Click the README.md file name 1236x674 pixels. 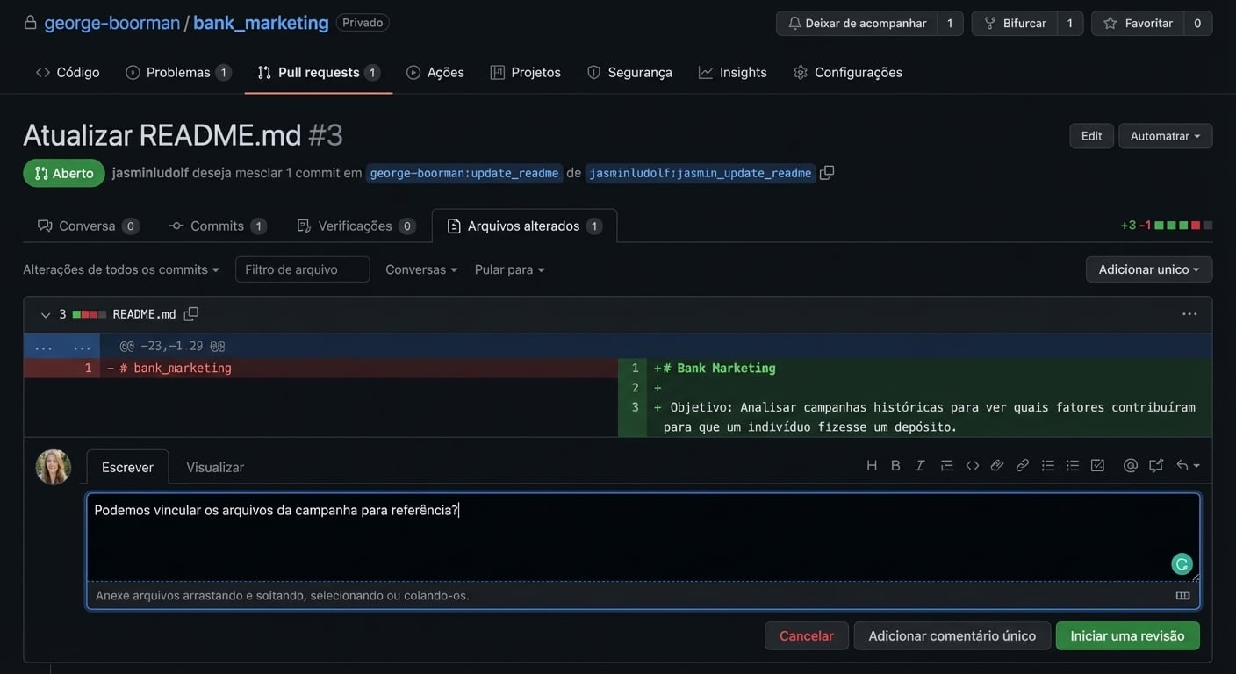pos(144,314)
